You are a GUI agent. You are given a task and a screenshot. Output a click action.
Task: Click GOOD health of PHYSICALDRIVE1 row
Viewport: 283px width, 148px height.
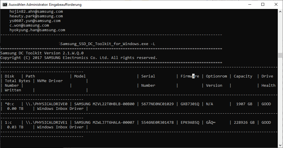point(266,123)
